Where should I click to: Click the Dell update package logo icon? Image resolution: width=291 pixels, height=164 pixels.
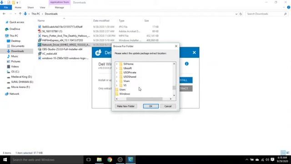point(98,53)
